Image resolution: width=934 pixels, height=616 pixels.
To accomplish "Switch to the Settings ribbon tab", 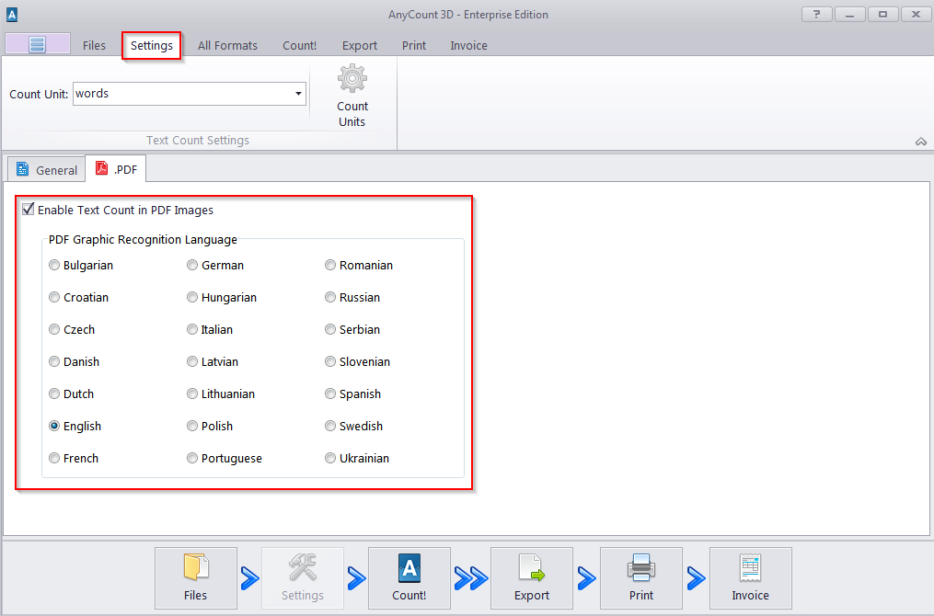I will (x=151, y=45).
